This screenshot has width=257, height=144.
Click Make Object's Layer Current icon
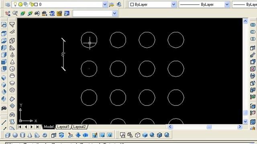click(112, 4)
